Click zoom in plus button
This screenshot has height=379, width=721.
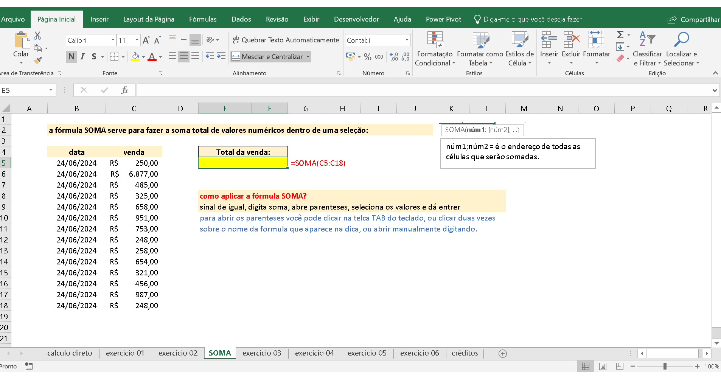click(x=697, y=366)
